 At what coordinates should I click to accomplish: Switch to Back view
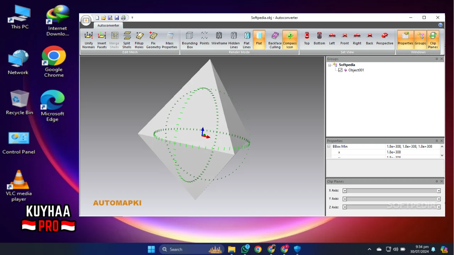click(x=370, y=38)
